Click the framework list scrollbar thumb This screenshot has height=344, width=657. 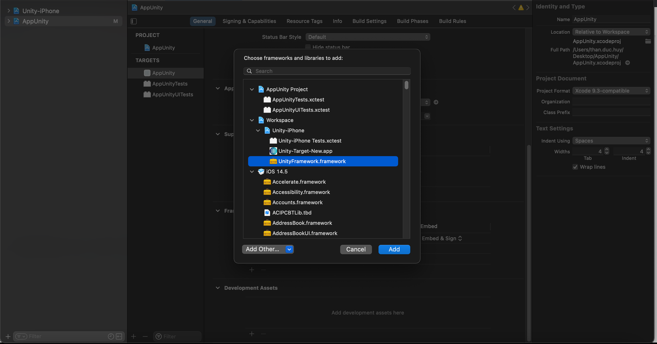pyautogui.click(x=407, y=85)
